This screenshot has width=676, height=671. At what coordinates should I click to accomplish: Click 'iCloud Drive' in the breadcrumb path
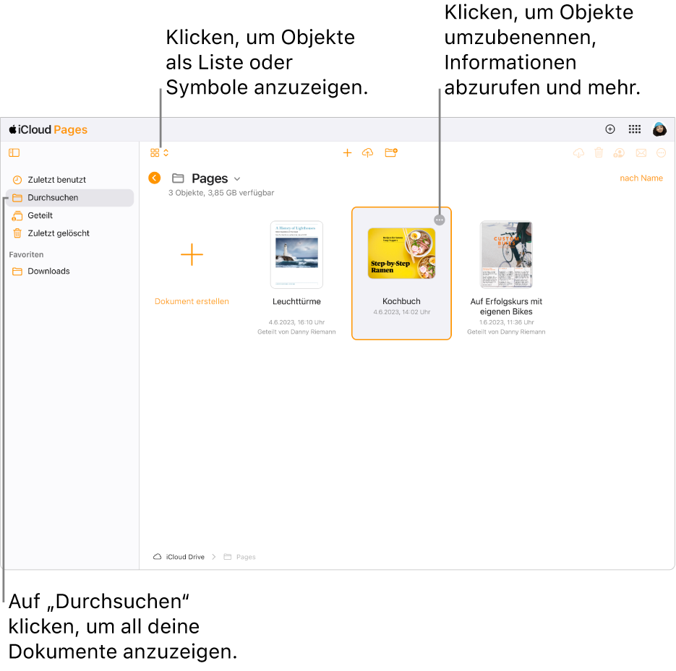pyautogui.click(x=185, y=557)
